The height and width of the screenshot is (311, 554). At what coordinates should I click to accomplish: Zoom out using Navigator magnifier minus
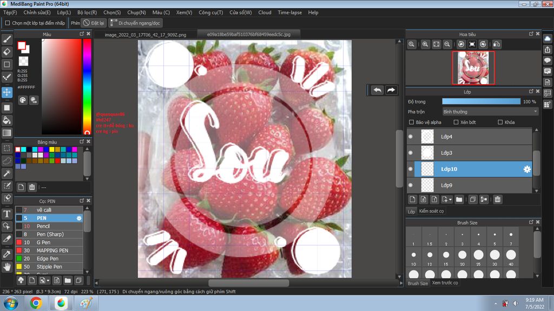coord(447,44)
